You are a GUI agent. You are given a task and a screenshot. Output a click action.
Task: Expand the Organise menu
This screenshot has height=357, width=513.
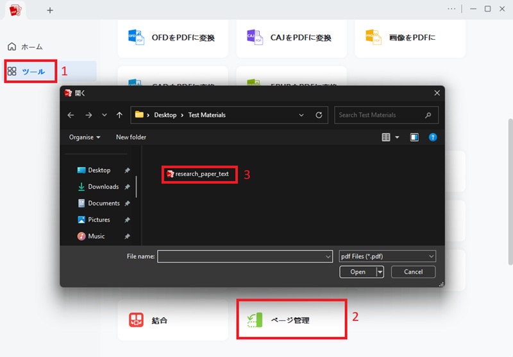[x=85, y=137]
